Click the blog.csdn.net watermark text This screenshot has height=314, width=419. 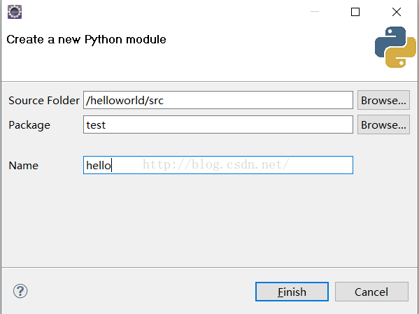click(x=215, y=164)
